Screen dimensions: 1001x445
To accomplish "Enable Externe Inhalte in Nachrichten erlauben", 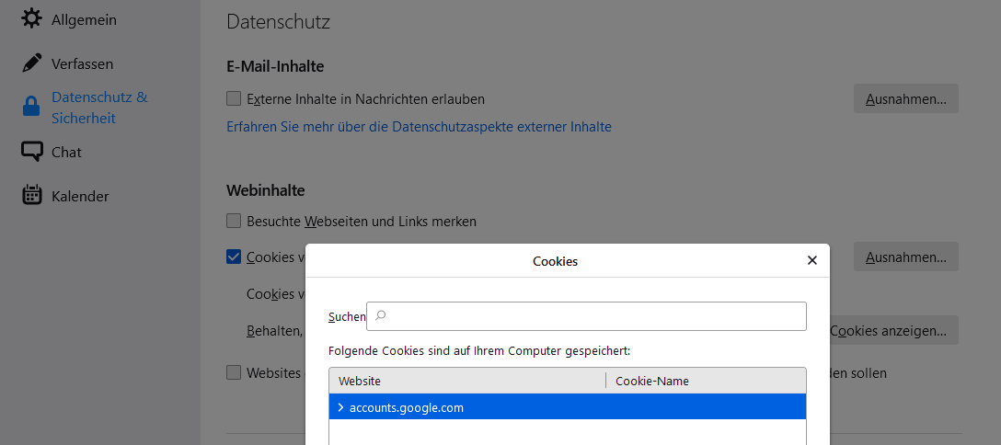I will click(x=234, y=98).
